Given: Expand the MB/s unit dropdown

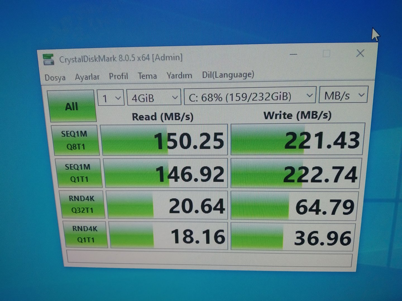Looking at the screenshot, I should tap(343, 95).
